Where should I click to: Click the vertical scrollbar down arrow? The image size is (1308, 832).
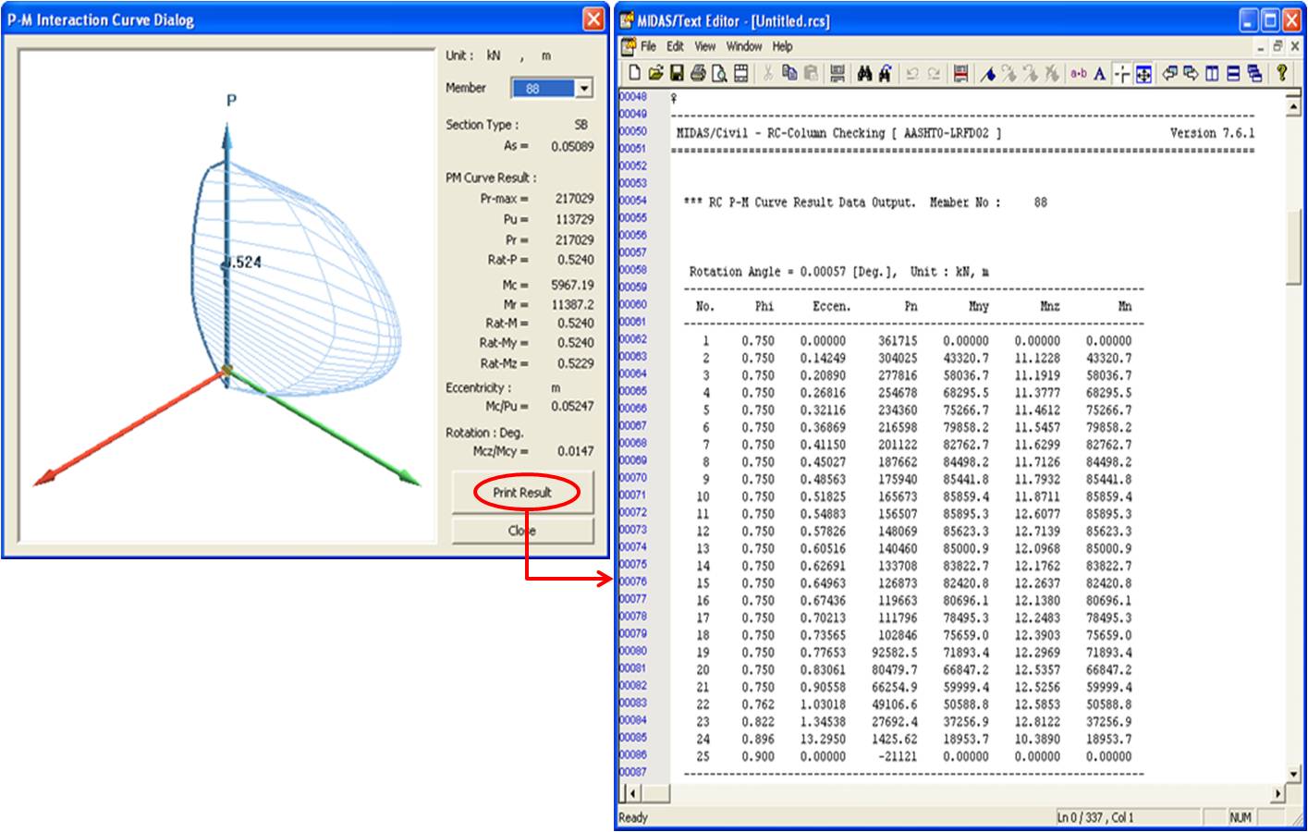coord(1293,774)
